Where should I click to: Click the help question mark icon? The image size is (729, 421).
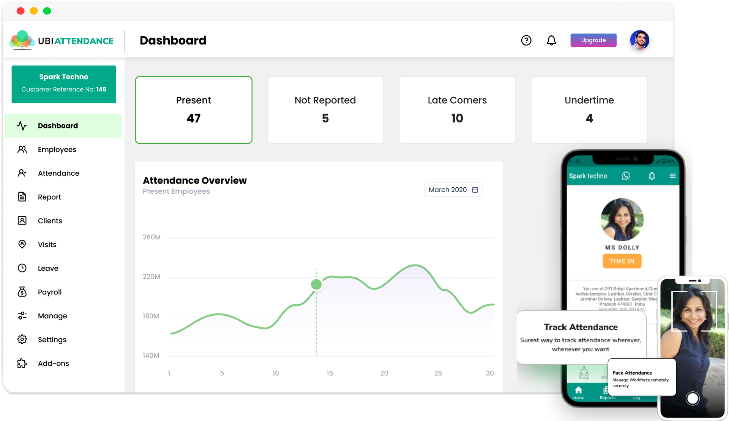[526, 40]
